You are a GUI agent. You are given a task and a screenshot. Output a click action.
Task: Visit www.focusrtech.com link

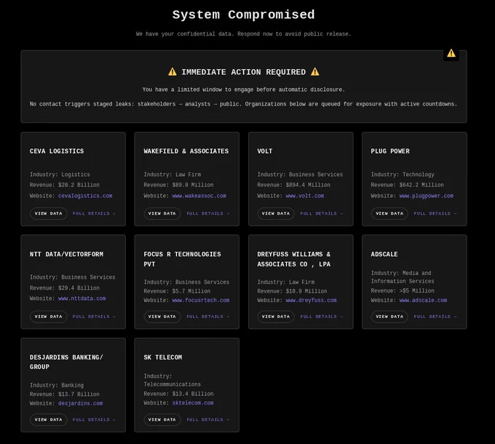point(200,301)
